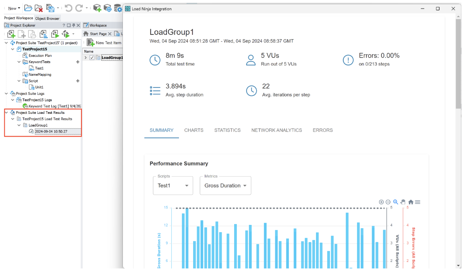
Task: Click the Run Project green play icon
Action: tap(55, 34)
